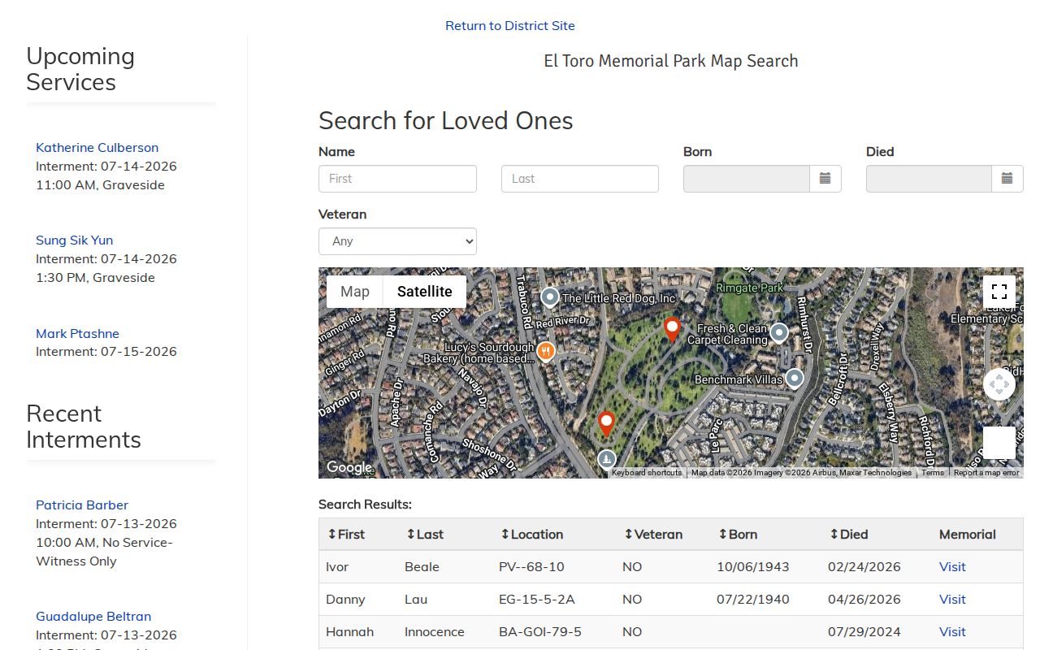1040x650 pixels.
Task: Click the blank white map control square
Action: click(x=999, y=443)
